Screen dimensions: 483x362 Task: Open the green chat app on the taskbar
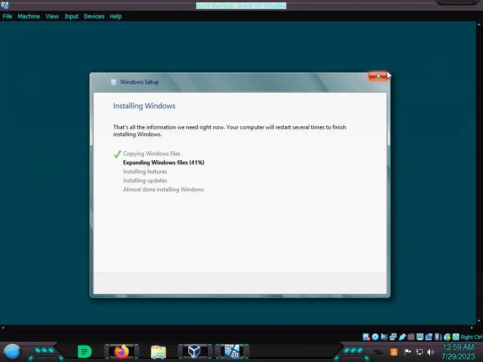click(85, 352)
